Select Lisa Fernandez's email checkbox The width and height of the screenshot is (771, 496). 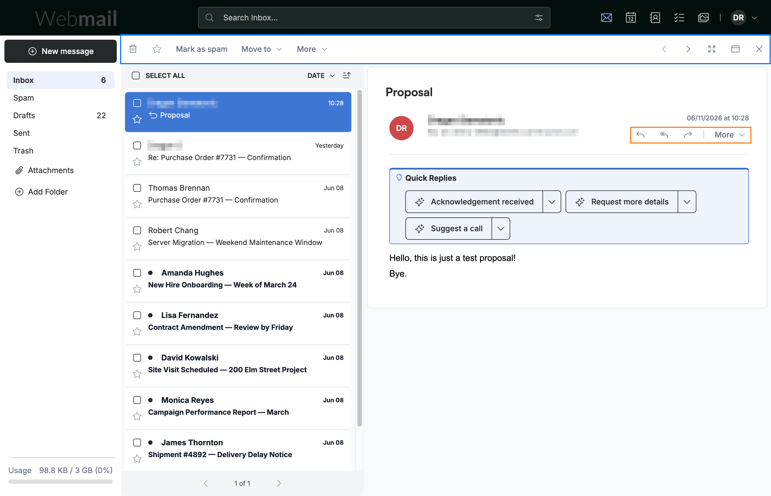(137, 315)
